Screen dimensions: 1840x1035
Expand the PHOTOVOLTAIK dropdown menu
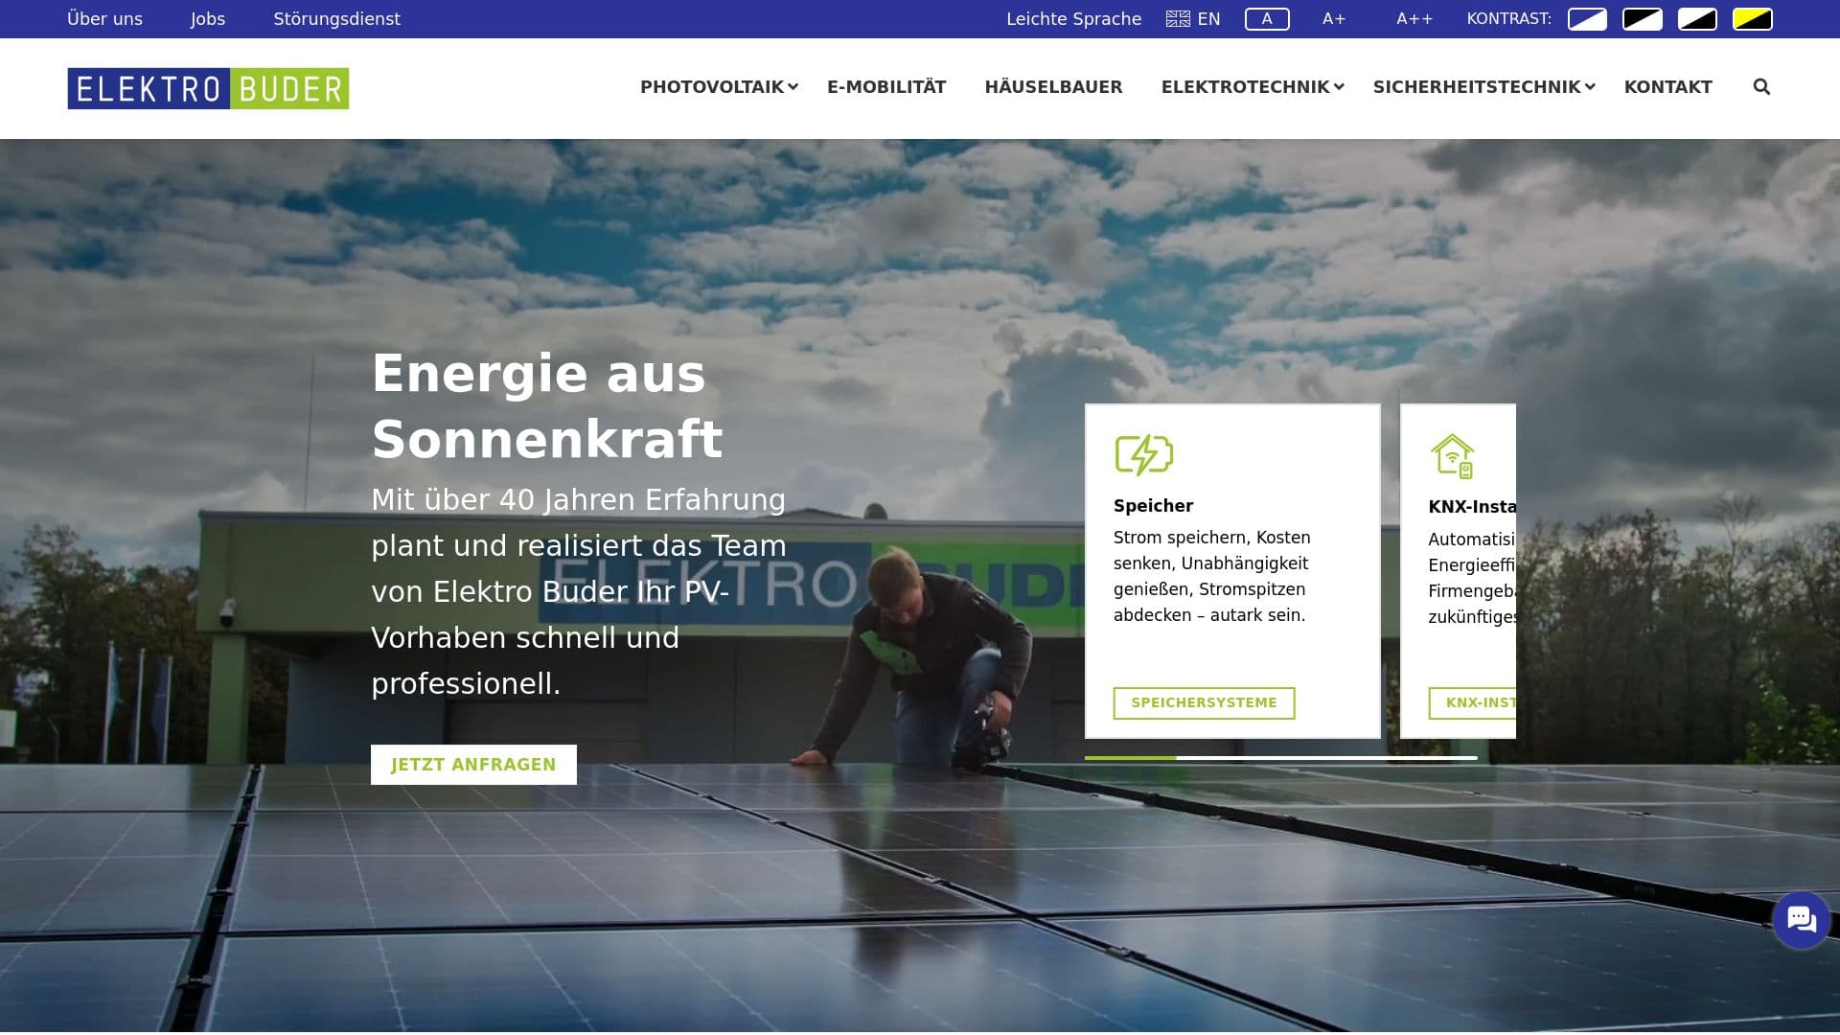713,86
